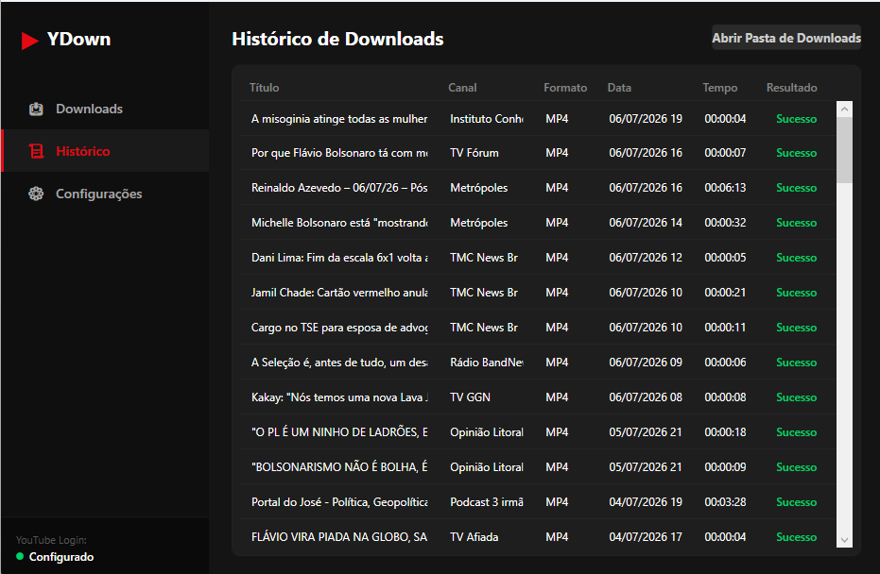Click the 'TV Fórum' channel cell
This screenshot has height=574, width=880.
(x=475, y=153)
